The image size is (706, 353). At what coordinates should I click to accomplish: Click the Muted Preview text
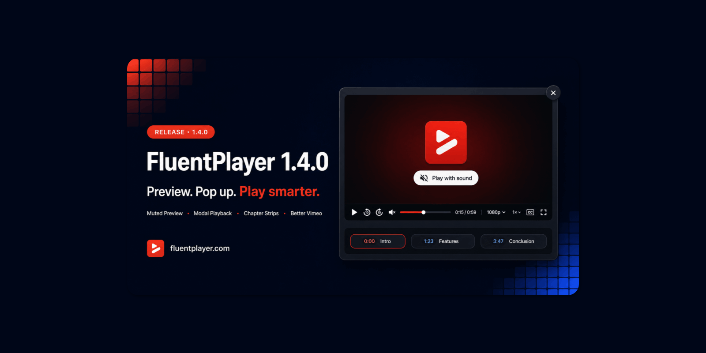tap(165, 213)
